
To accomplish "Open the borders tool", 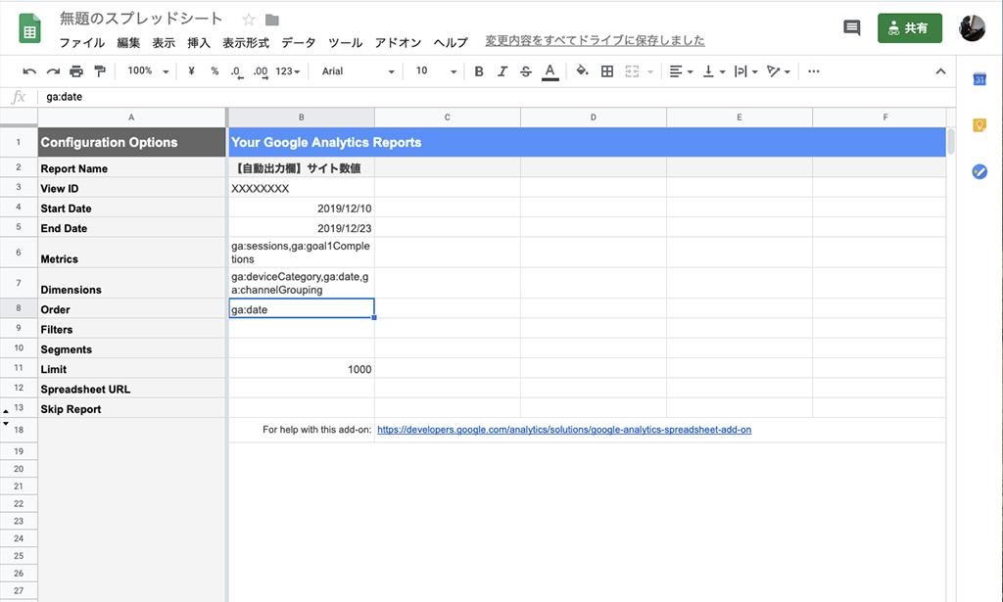I will 607,71.
